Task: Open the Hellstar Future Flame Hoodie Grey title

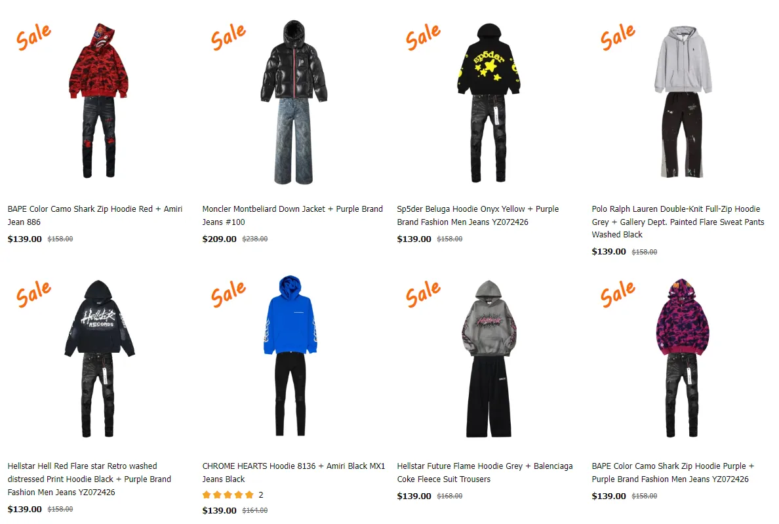Action: pos(485,472)
